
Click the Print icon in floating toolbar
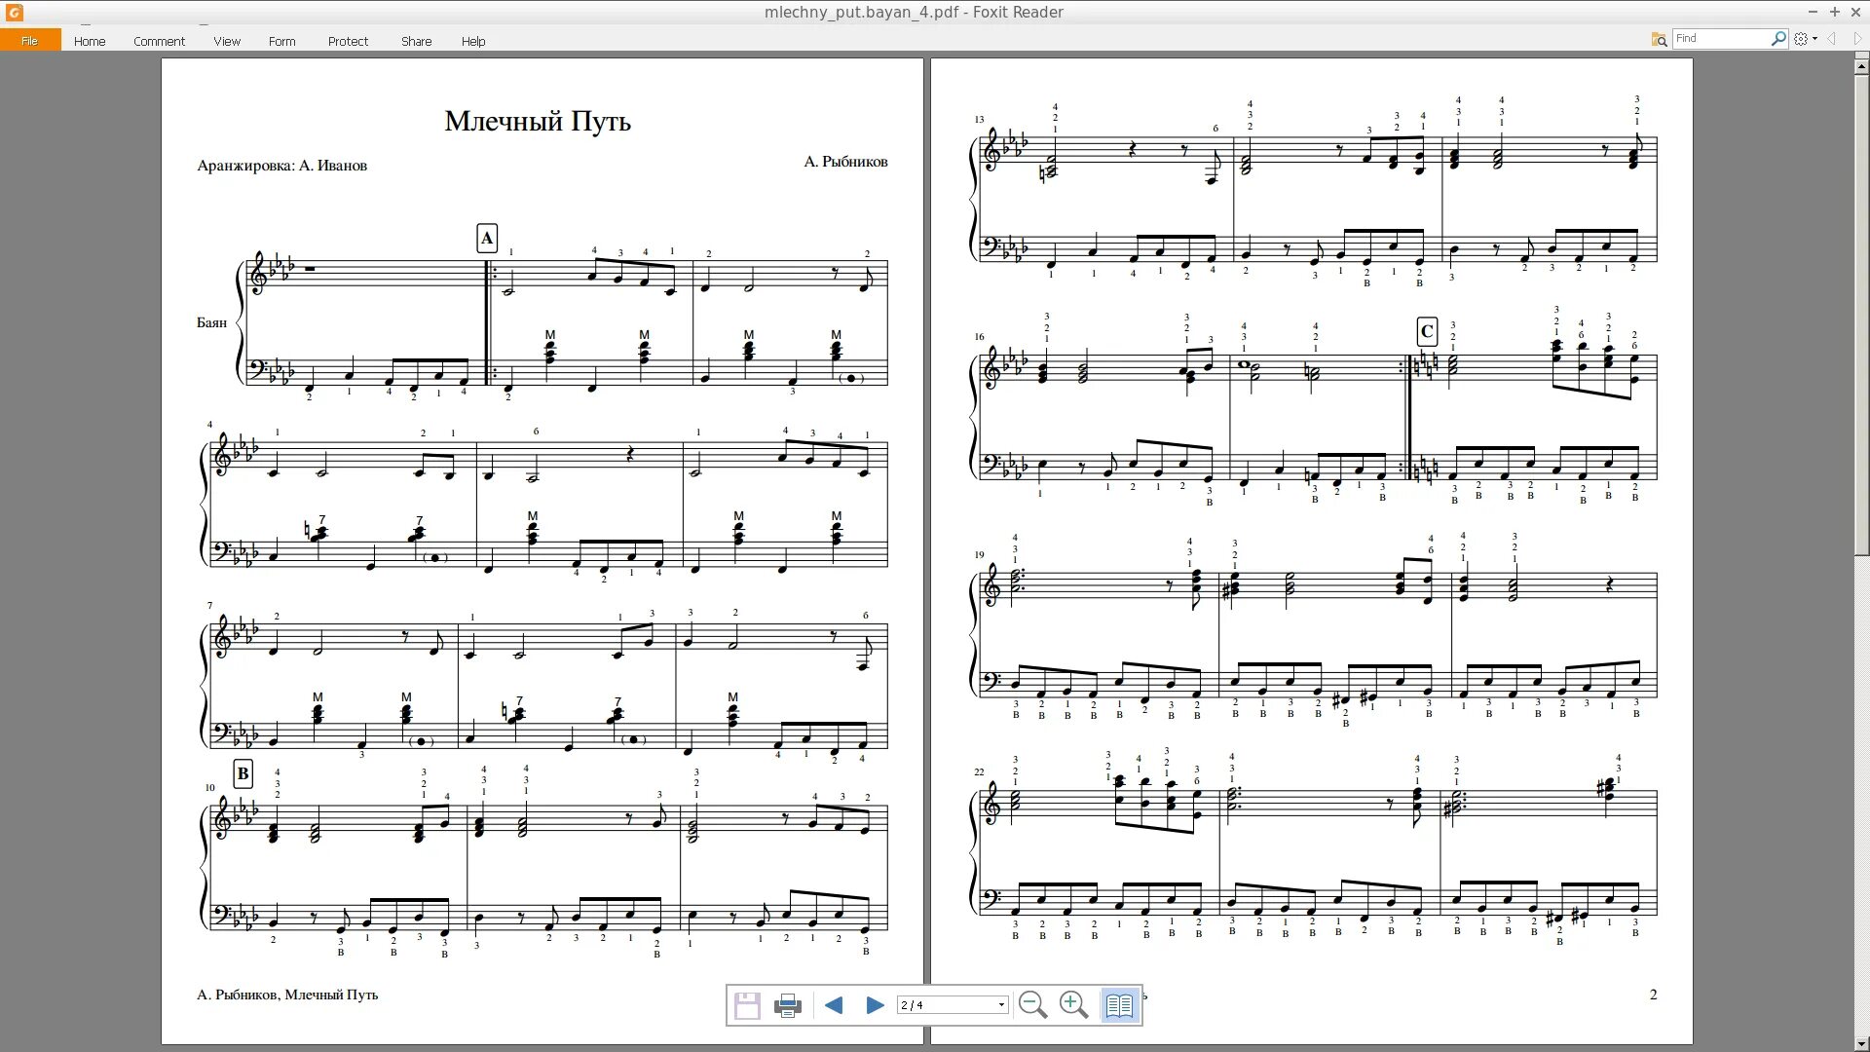click(787, 1005)
